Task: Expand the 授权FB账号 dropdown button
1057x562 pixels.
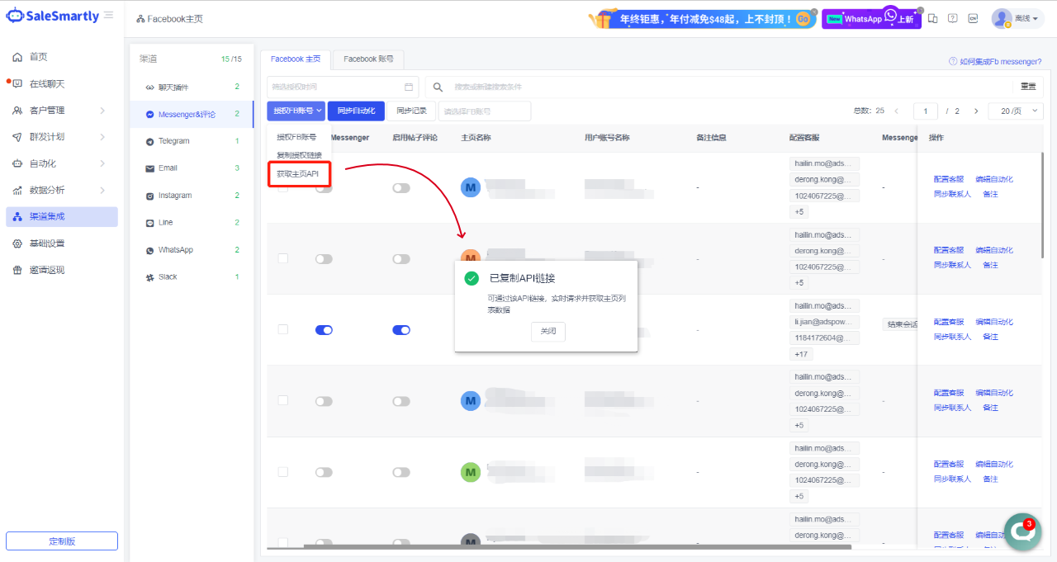Action: click(x=296, y=111)
